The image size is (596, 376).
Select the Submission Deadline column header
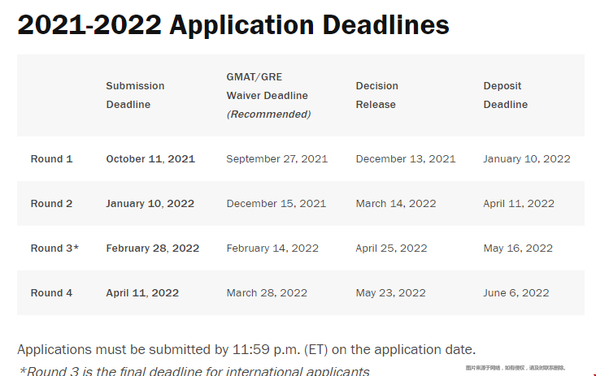pyautogui.click(x=135, y=95)
